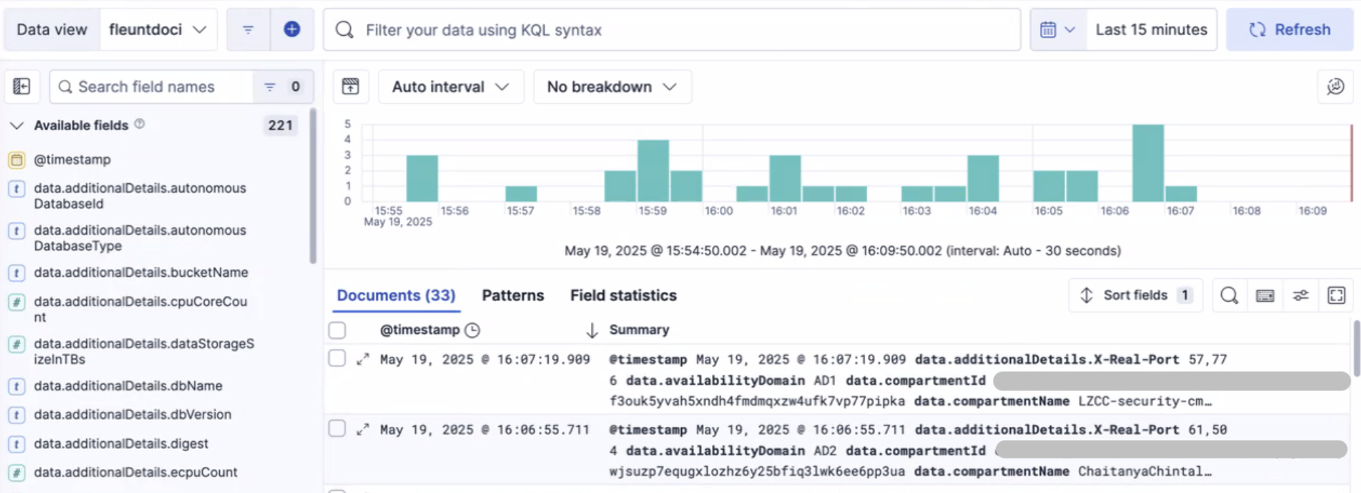This screenshot has width=1361, height=493.
Task: Select the 16:06:55.711 document row checkbox
Action: point(337,428)
